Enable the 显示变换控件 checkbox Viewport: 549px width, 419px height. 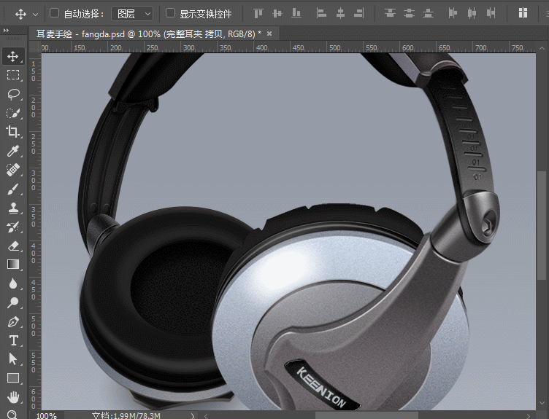(170, 13)
